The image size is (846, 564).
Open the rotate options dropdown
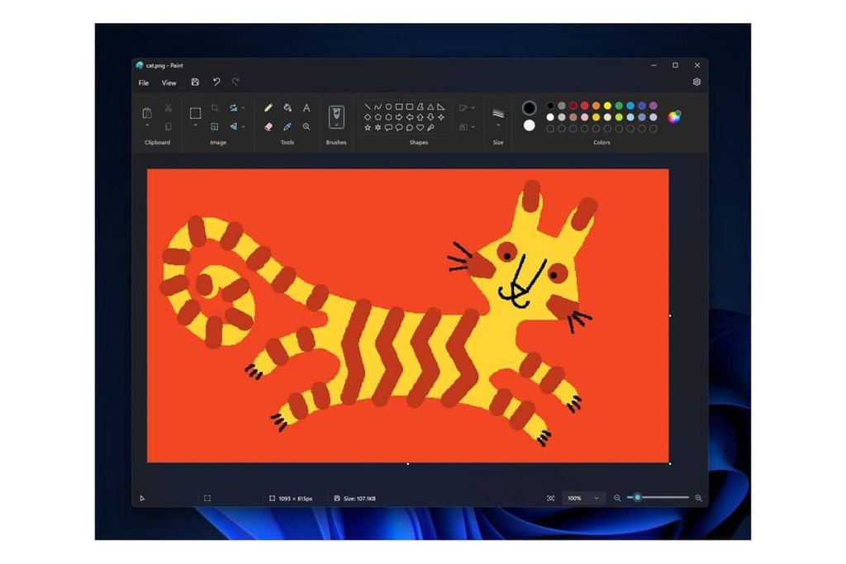pyautogui.click(x=242, y=126)
